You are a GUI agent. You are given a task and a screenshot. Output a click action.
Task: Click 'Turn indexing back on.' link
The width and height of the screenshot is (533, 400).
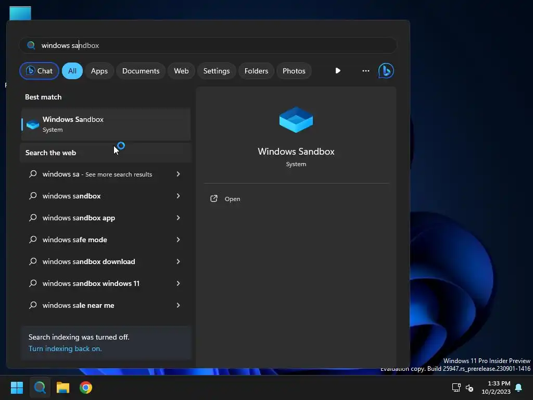[65, 348]
